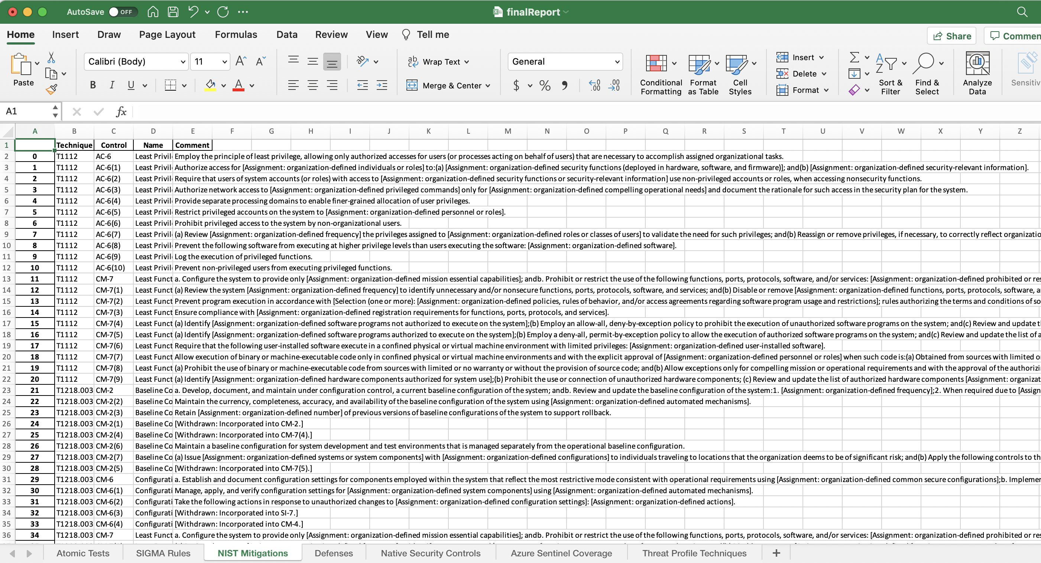1041x563 pixels.
Task: Switch to the Formulas ribbon tab
Action: [236, 35]
